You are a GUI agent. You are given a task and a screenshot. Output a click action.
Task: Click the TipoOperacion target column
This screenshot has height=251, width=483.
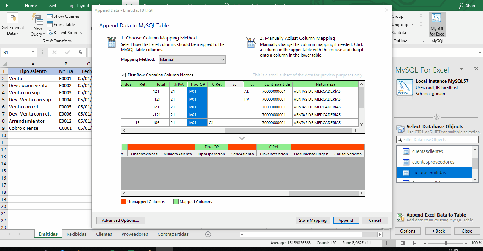tap(211, 154)
